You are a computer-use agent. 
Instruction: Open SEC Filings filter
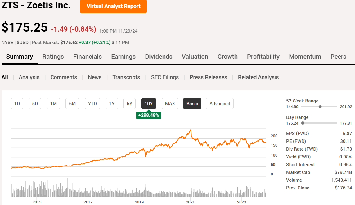click(165, 77)
